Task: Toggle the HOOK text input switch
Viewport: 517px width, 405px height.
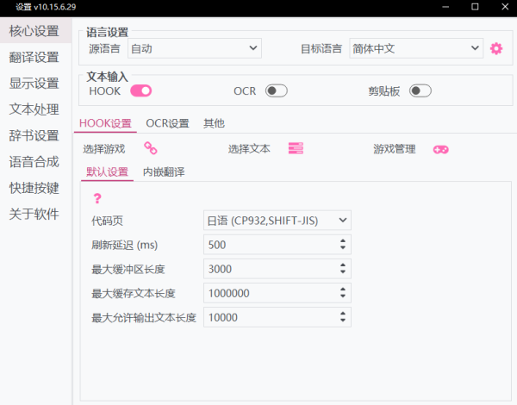Action: (140, 91)
